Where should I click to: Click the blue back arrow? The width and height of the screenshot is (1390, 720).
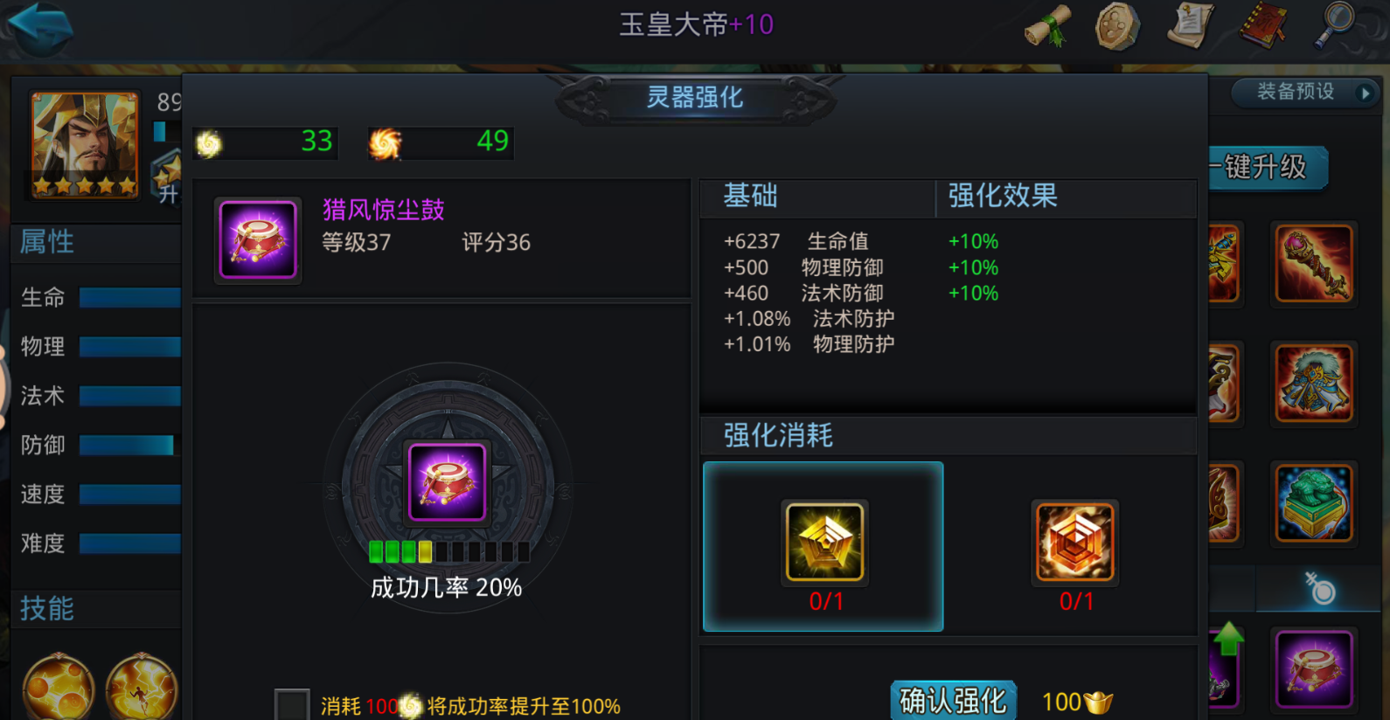coord(39,27)
